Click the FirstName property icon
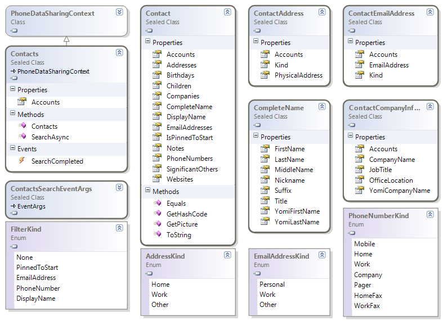Screen dimensions: 443x321 point(265,148)
